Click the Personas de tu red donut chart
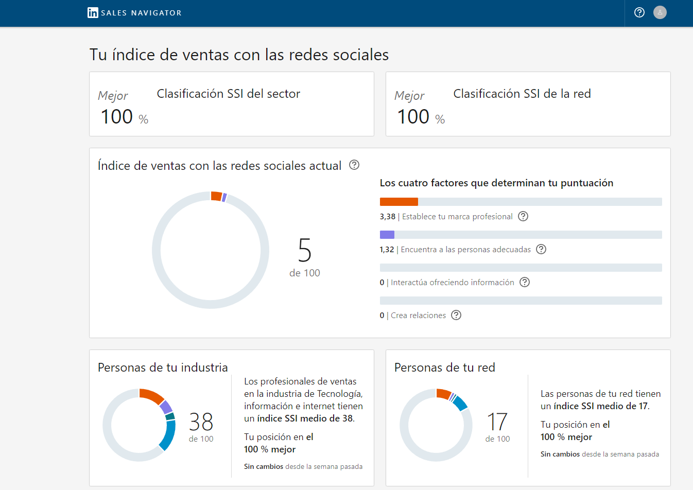 [x=436, y=425]
